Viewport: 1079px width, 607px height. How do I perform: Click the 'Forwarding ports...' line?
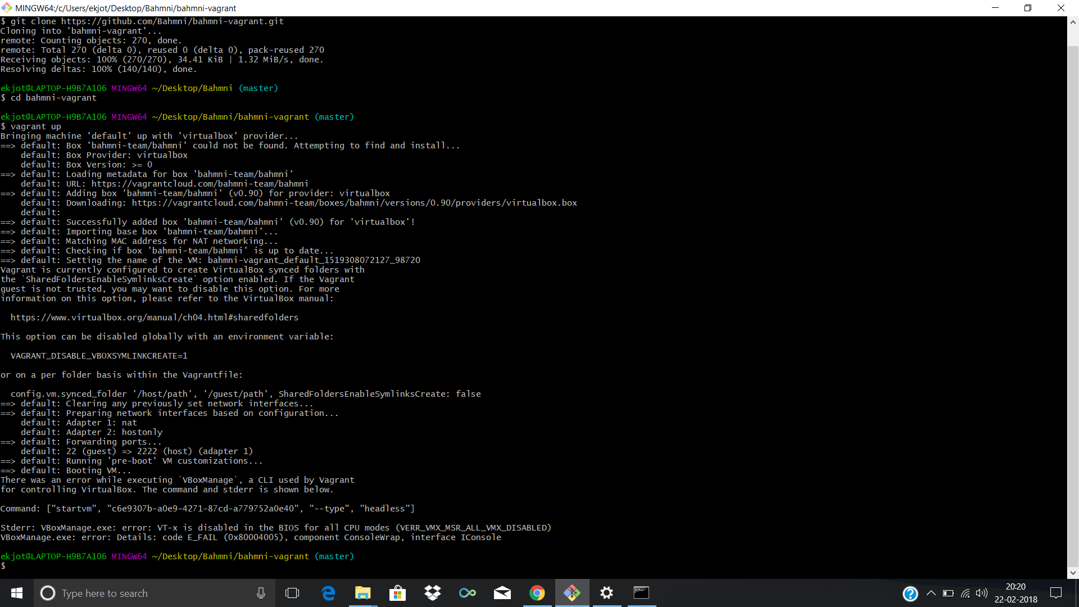click(81, 442)
